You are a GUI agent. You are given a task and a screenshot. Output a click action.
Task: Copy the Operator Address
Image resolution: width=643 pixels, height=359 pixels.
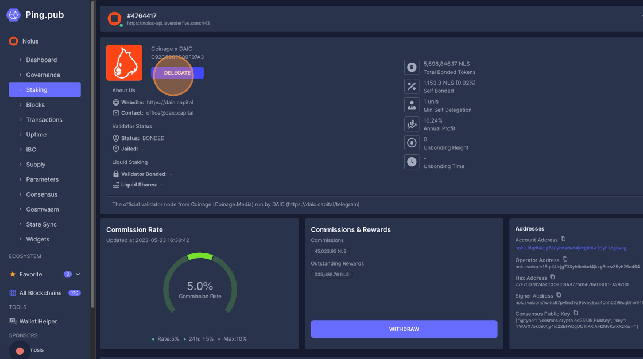pos(565,259)
